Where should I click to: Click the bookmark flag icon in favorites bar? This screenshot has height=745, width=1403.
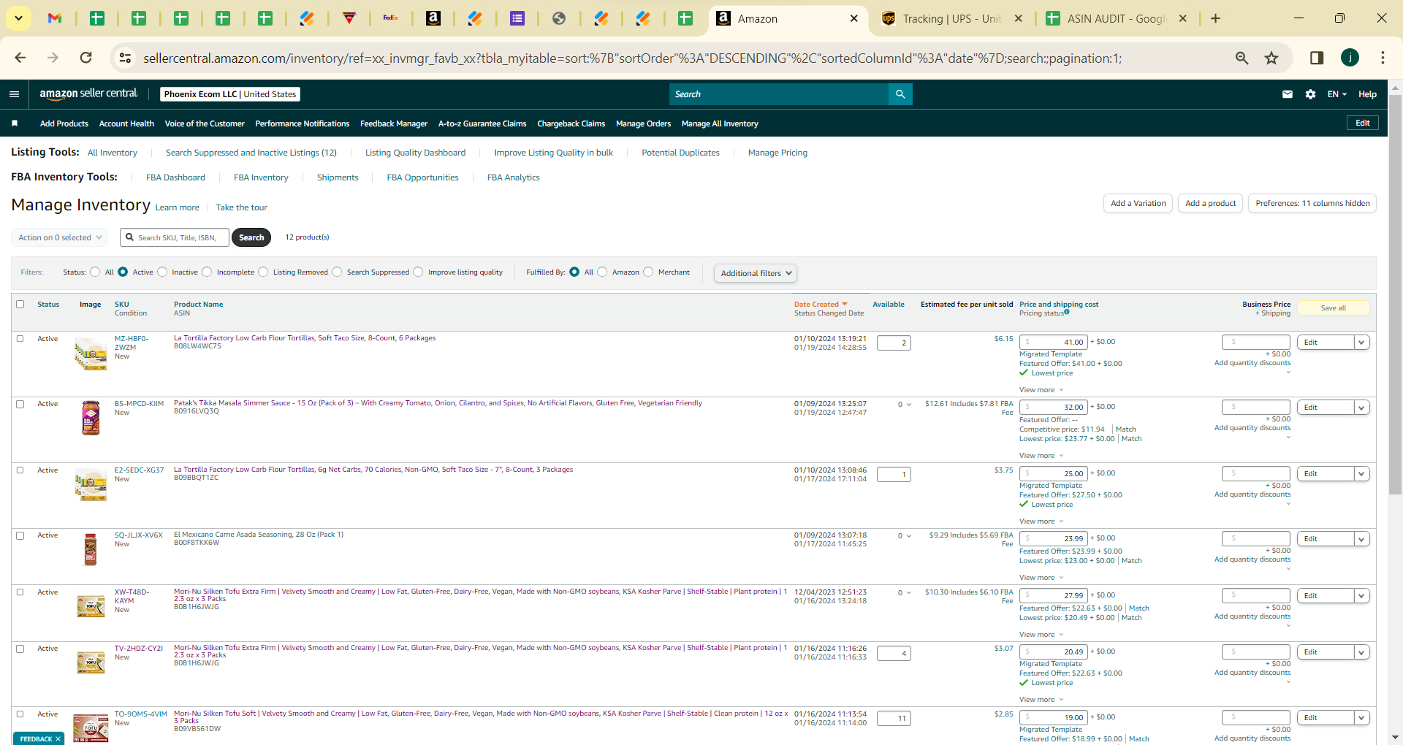15,123
